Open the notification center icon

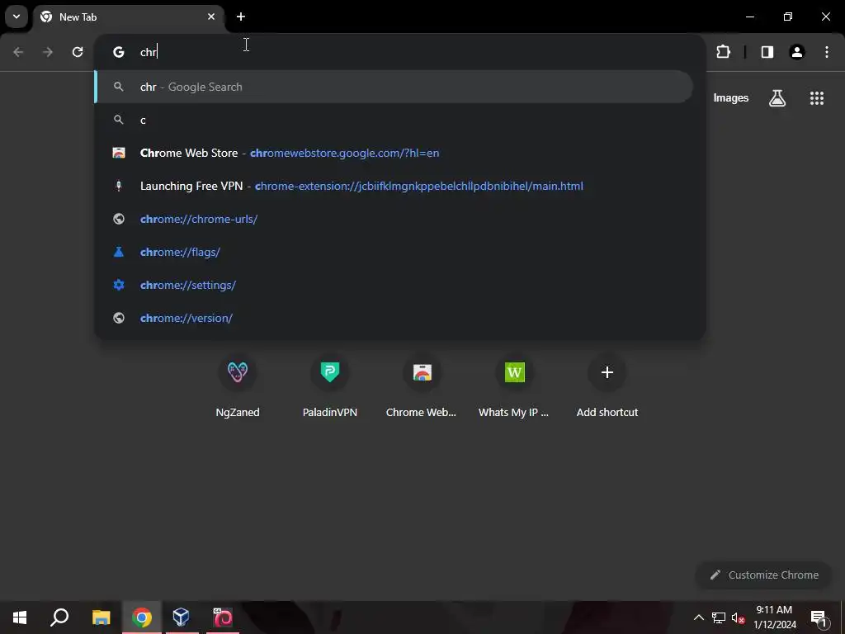point(818,617)
